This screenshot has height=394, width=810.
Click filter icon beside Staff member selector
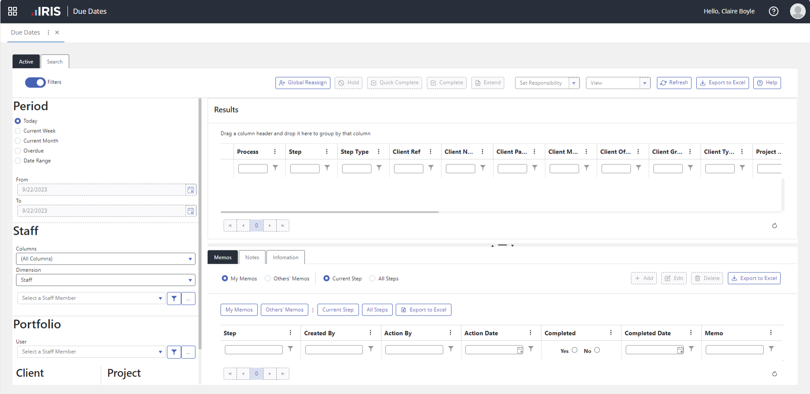click(x=174, y=298)
